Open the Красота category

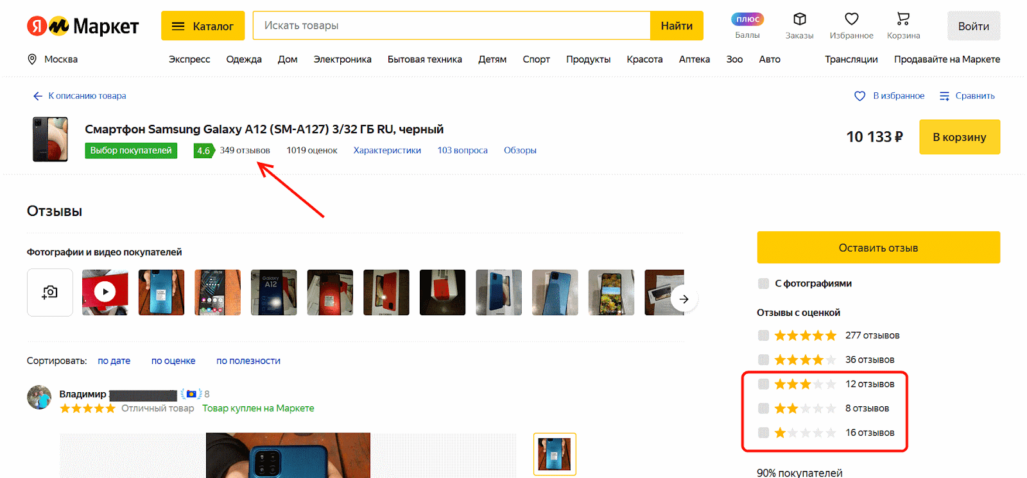tap(644, 59)
